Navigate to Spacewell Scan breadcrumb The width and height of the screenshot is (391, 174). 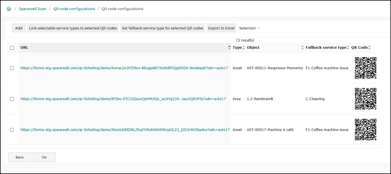pyautogui.click(x=33, y=9)
